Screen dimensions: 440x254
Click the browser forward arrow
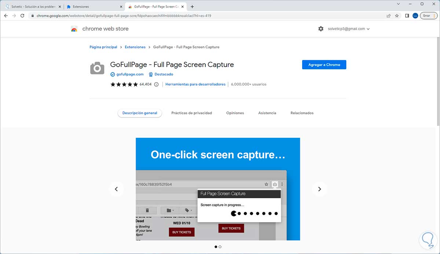tap(14, 16)
